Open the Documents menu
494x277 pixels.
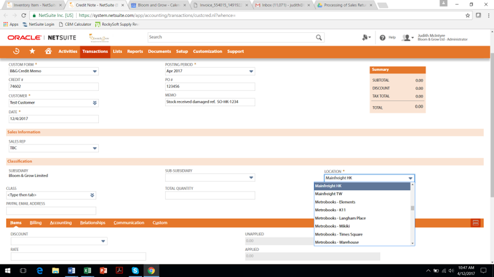(159, 51)
